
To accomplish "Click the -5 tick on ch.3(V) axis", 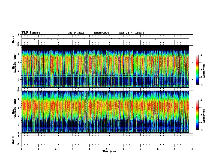I will (18, 144).
